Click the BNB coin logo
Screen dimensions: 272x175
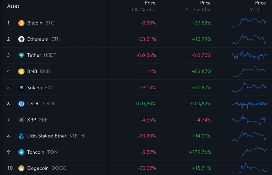point(21,71)
